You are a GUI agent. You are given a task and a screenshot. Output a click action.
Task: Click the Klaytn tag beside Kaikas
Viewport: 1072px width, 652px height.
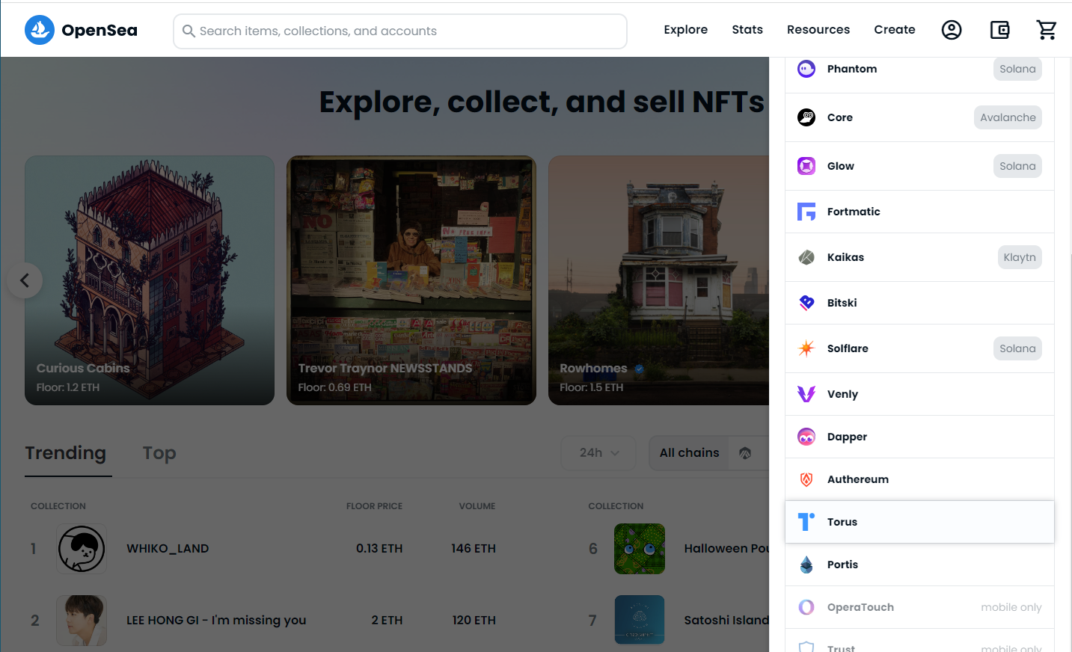pos(1020,257)
